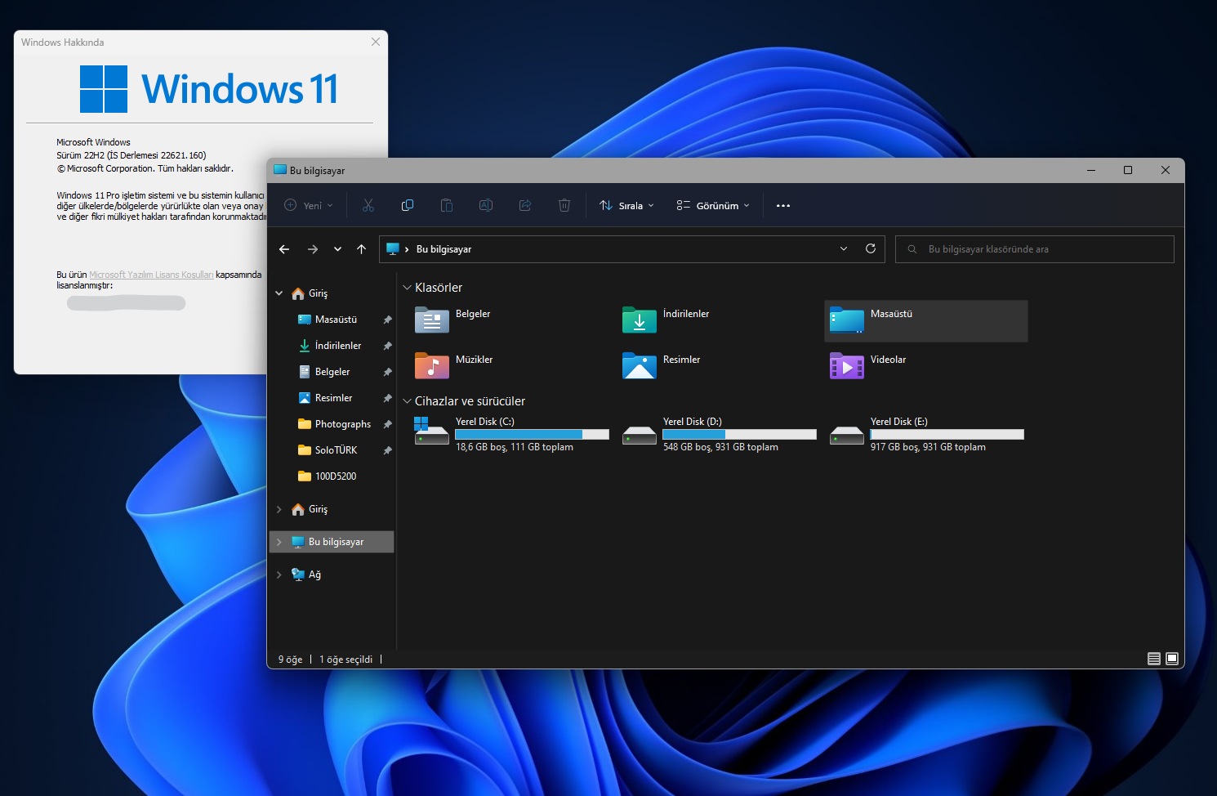
Task: Click the Explorer title bar computer icon
Action: pyautogui.click(x=280, y=170)
